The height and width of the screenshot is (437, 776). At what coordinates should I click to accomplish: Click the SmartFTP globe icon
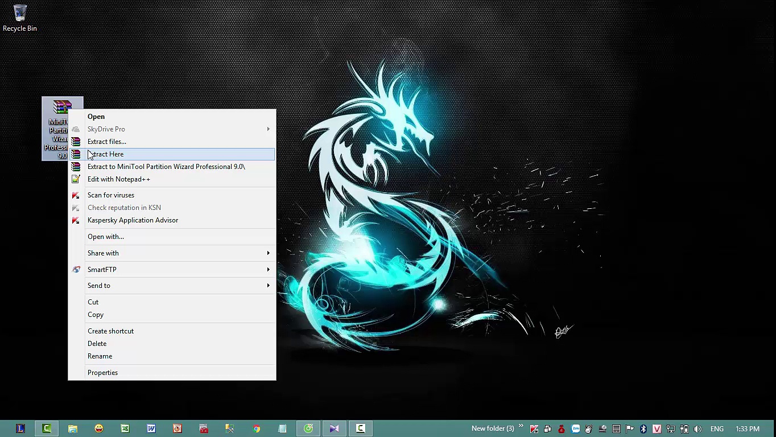(x=76, y=270)
